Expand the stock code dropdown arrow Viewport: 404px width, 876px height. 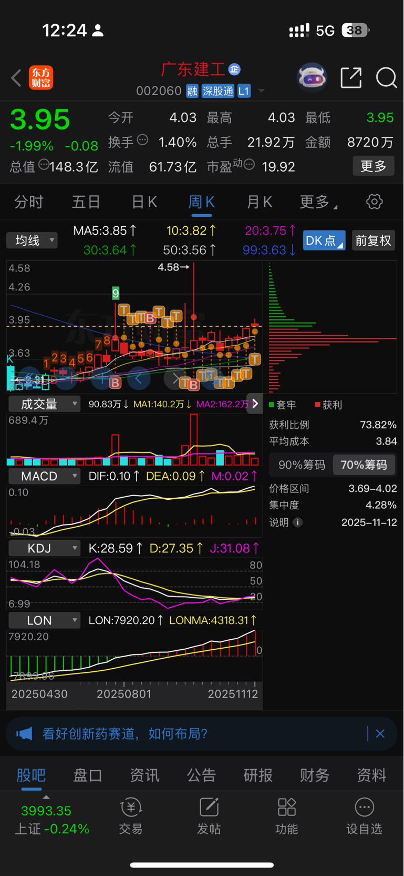[x=261, y=91]
